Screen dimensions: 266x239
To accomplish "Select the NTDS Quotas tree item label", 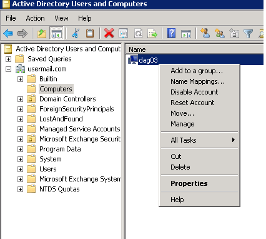I will (x=59, y=189).
